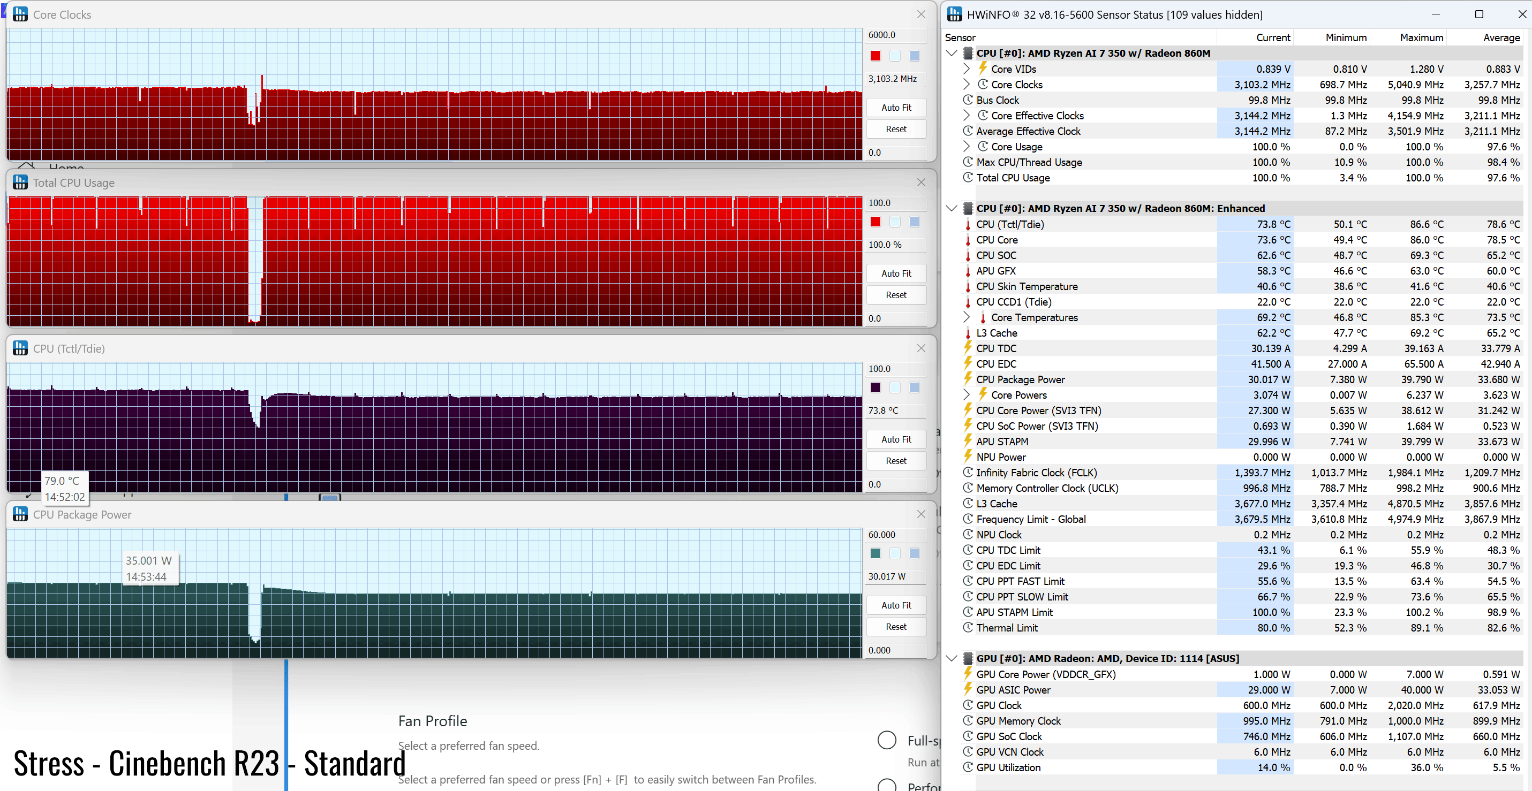Viewport: 1532px width, 791px height.
Task: Click the chip icon of the GPU [#0] group
Action: [968, 658]
